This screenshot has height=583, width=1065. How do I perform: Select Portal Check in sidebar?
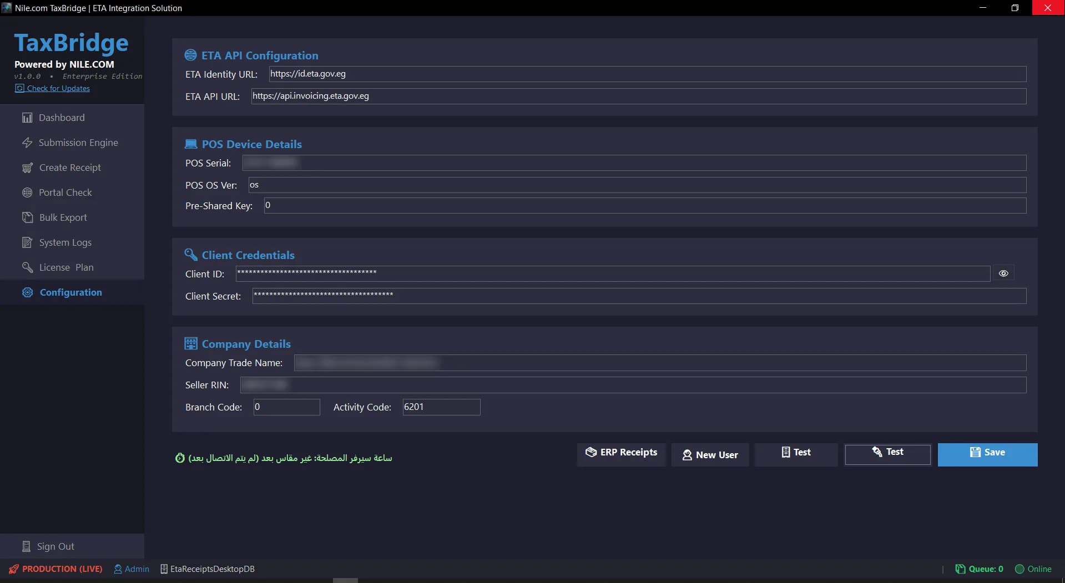pyautogui.click(x=72, y=192)
